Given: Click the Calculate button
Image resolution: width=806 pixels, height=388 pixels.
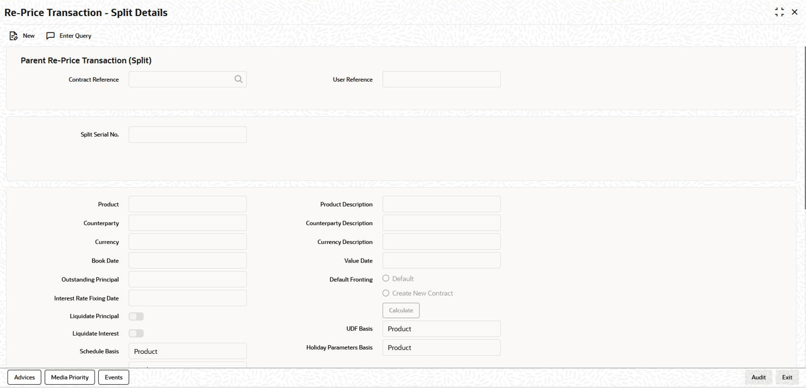Looking at the screenshot, I should (x=401, y=310).
